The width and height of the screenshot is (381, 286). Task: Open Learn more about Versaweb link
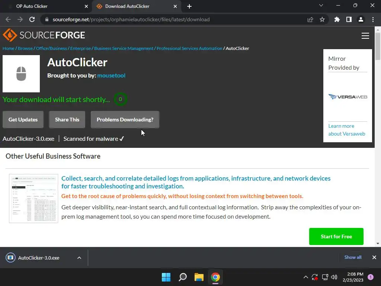tap(346, 130)
